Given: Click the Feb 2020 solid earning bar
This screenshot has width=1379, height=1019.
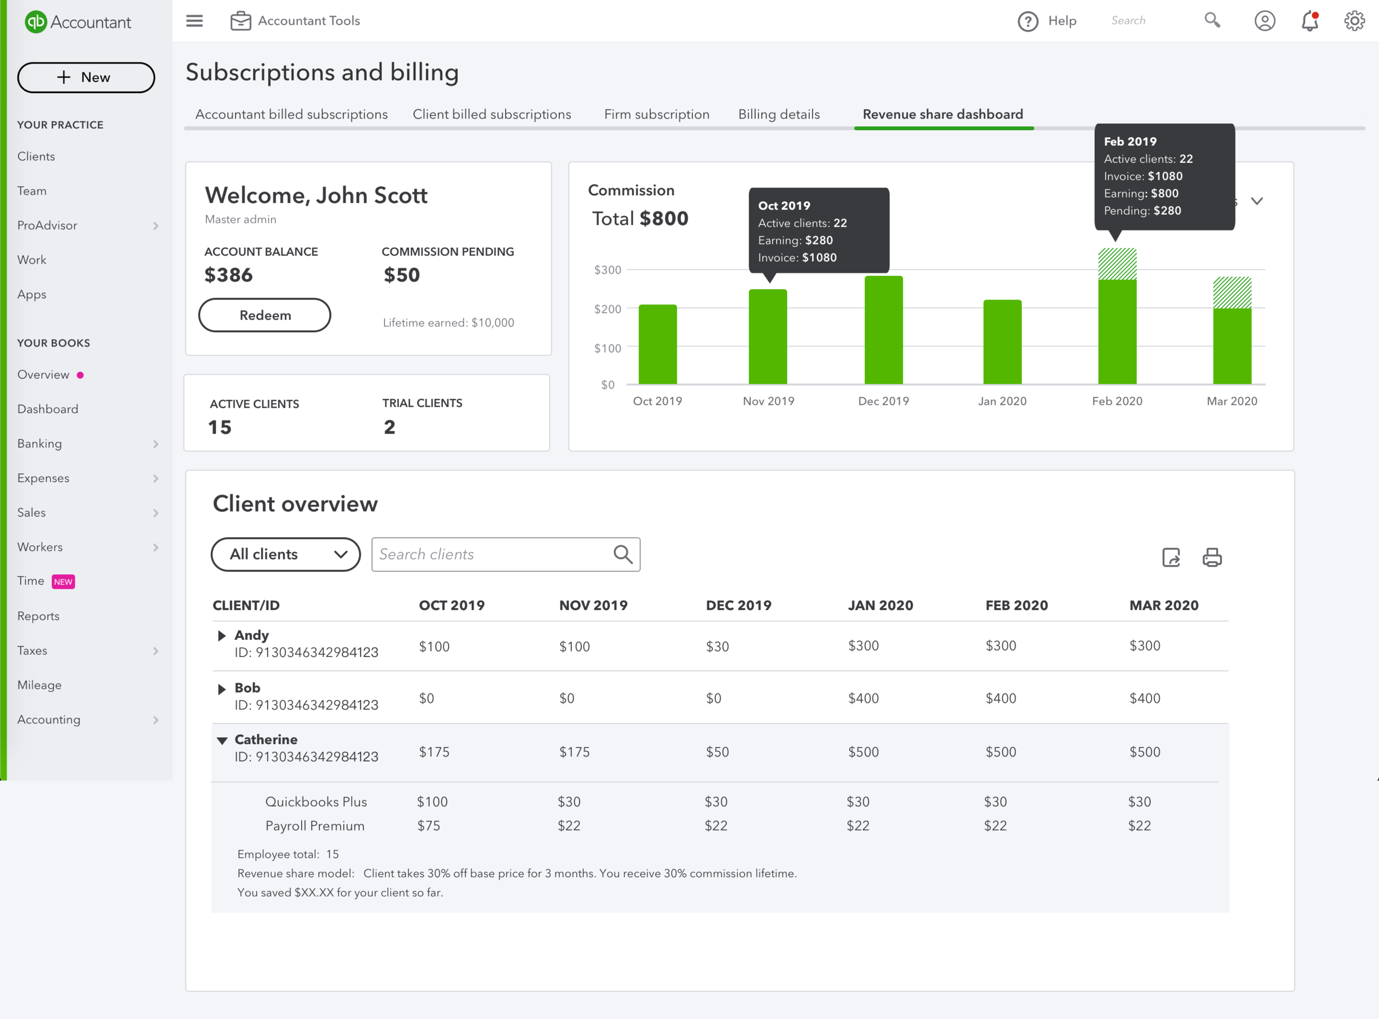Looking at the screenshot, I should point(1117,332).
